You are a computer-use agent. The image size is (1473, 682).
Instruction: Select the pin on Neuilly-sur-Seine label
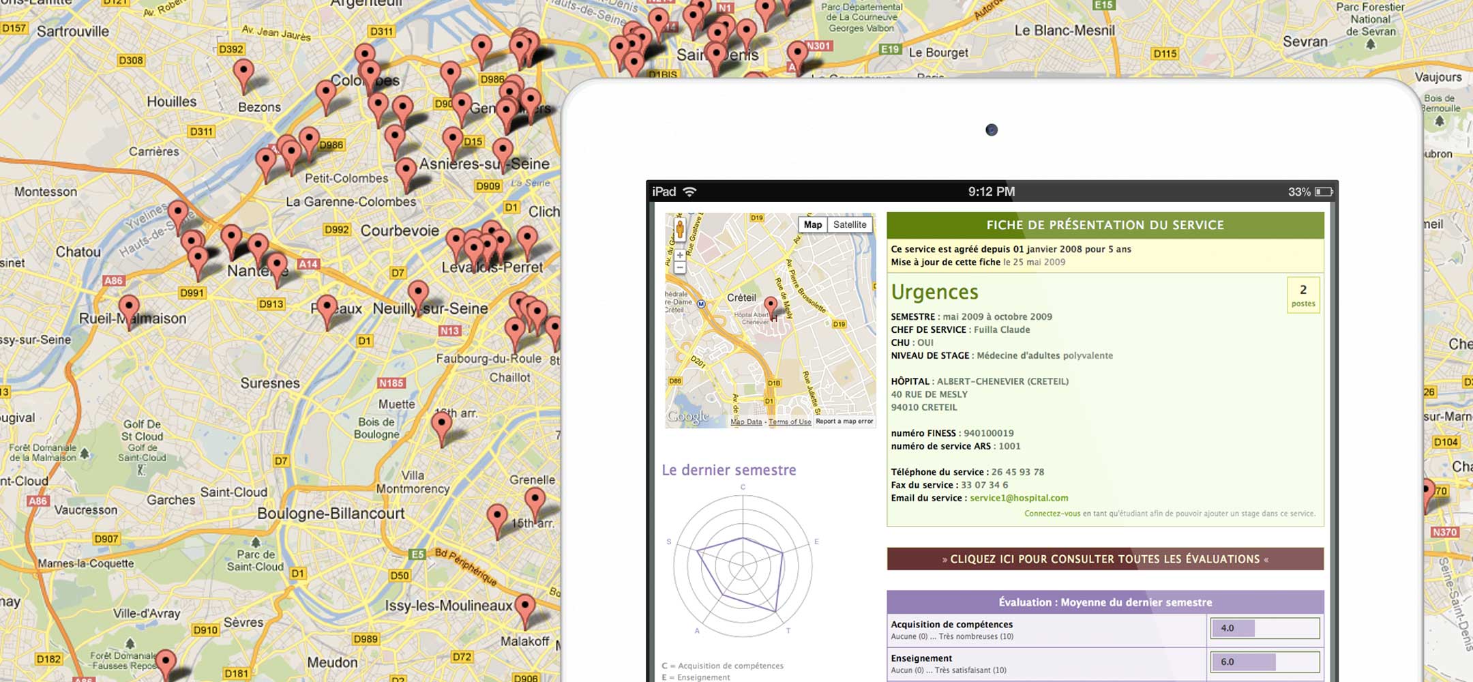[x=418, y=299]
